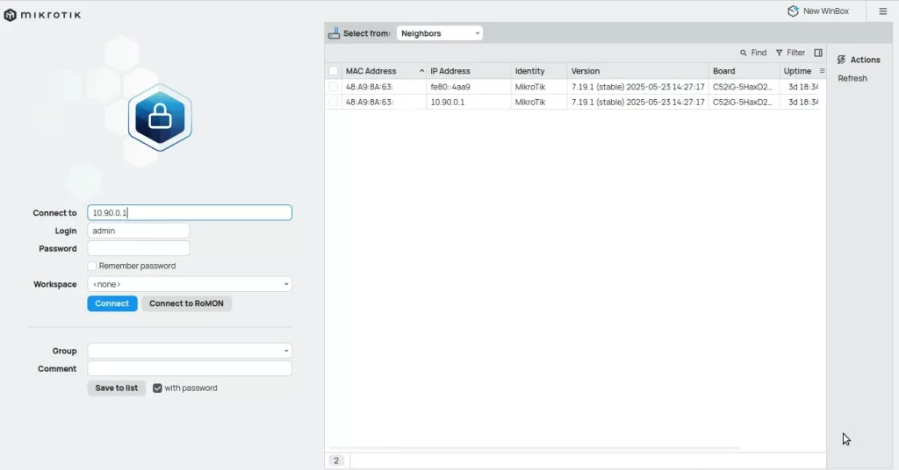Click the Filter funnel icon
This screenshot has width=899, height=470.
coord(780,53)
